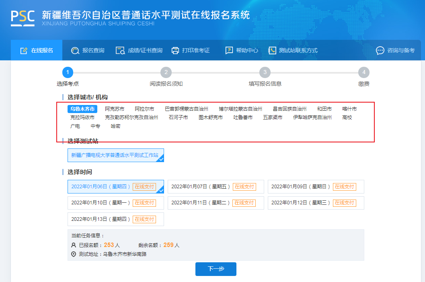The width and height of the screenshot is (425, 282).
Task: Open the 咨询与备考 chat bubble icon
Action: (x=380, y=50)
